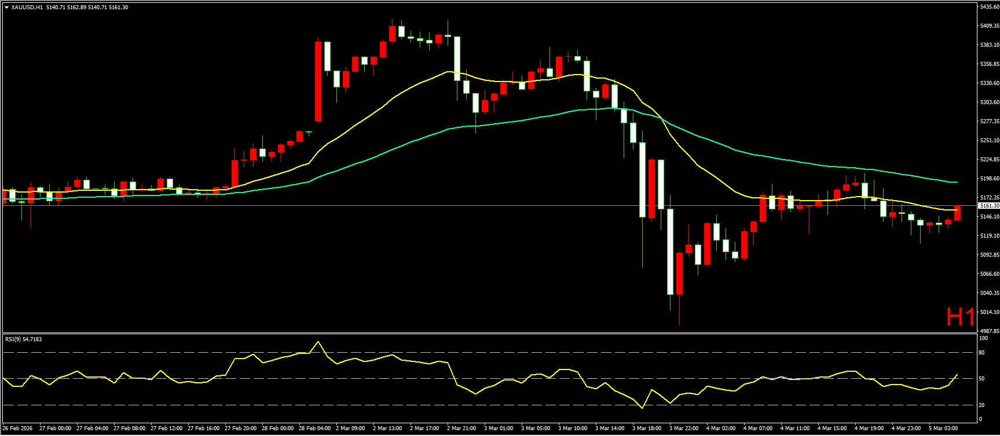The image size is (1000, 436).
Task: Click the RSI scale 80 level label
Action: (982, 353)
